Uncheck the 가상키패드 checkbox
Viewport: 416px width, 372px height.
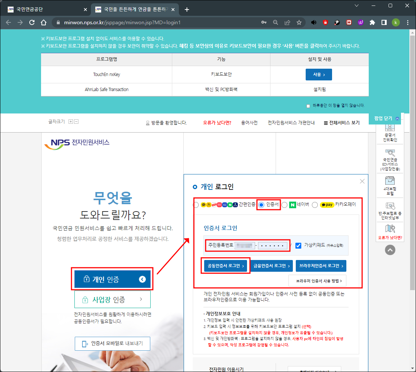pyautogui.click(x=298, y=246)
